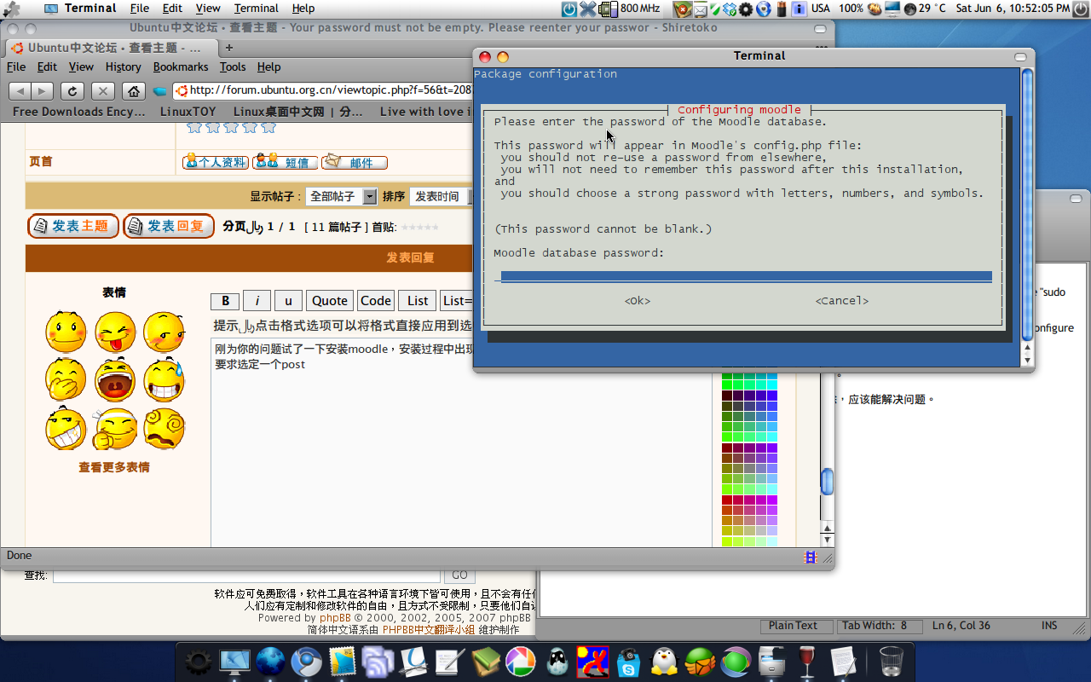Open Google Chrome from the dock
This screenshot has height=682, width=1091.
point(306,662)
